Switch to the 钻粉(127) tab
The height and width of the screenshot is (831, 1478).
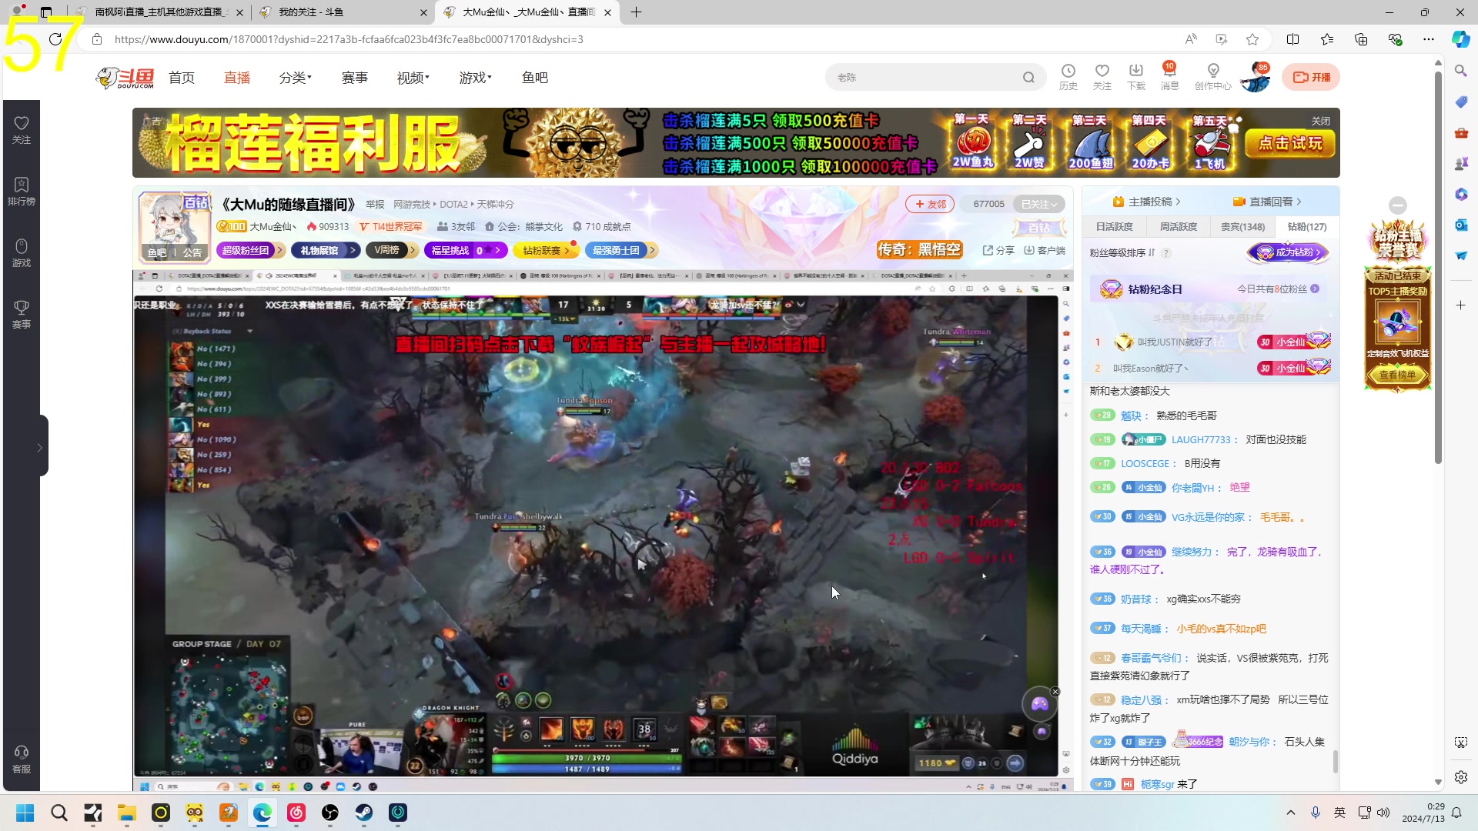point(1307,226)
